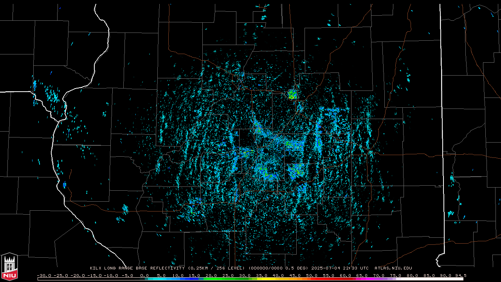Click the NIU castle logo
501x282 pixels.
[9, 266]
